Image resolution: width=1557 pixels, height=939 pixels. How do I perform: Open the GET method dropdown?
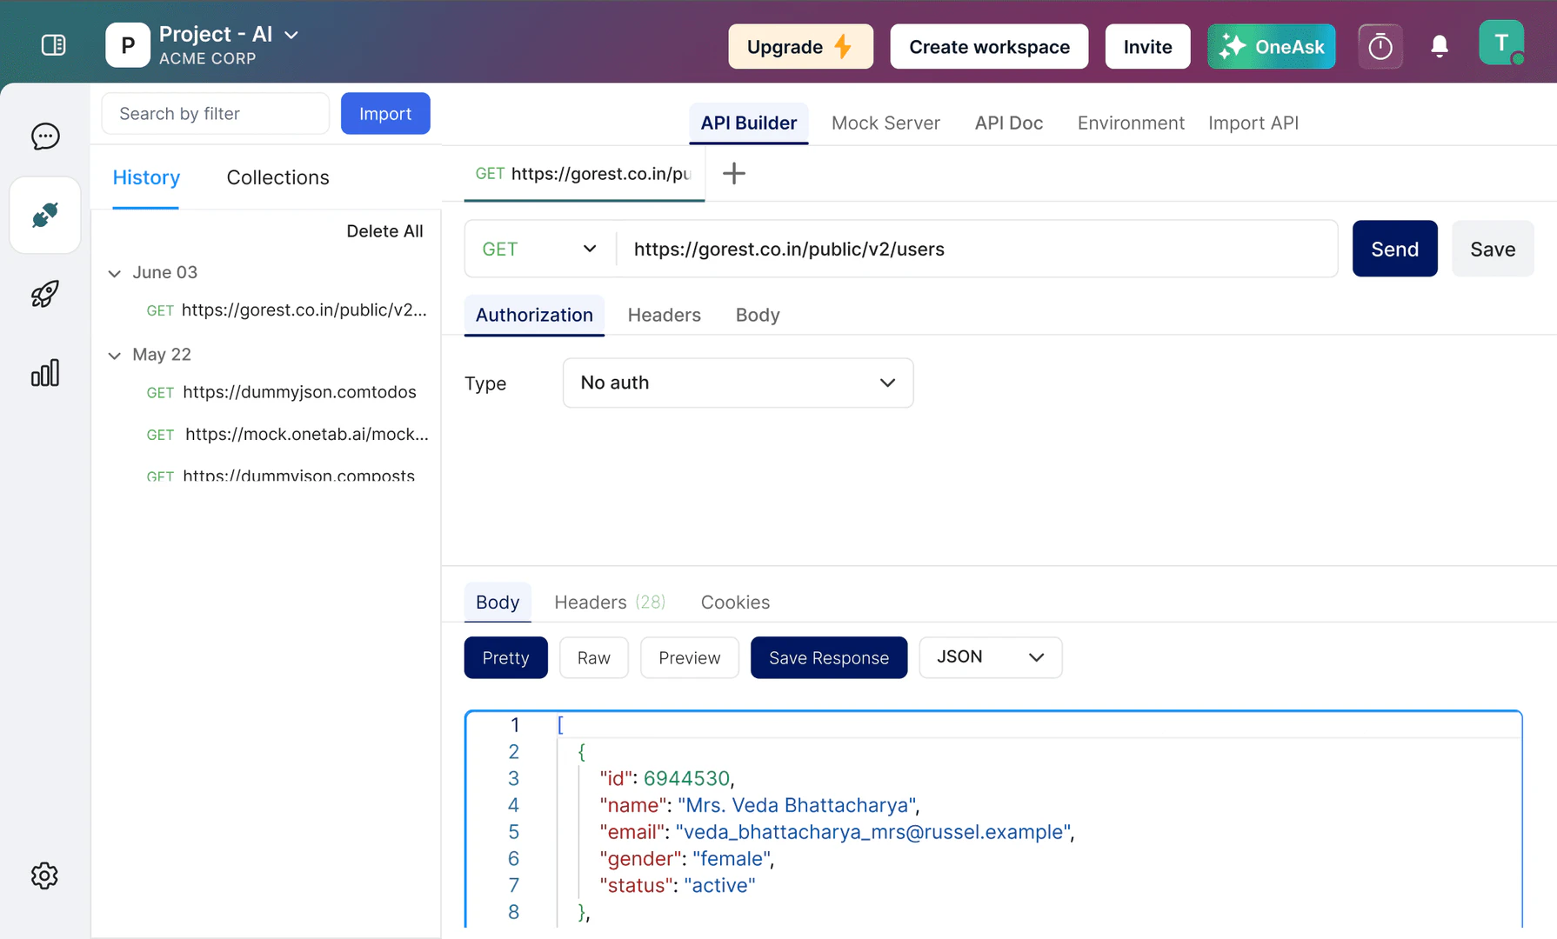pyautogui.click(x=538, y=249)
